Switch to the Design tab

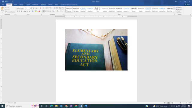(21, 5)
